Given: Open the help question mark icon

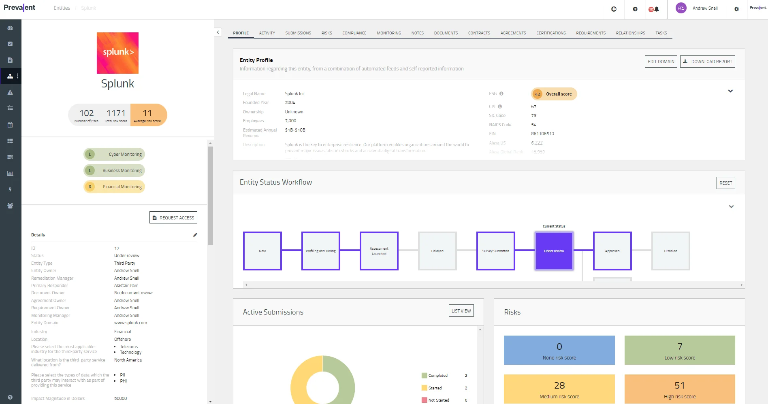Looking at the screenshot, I should coord(10,397).
